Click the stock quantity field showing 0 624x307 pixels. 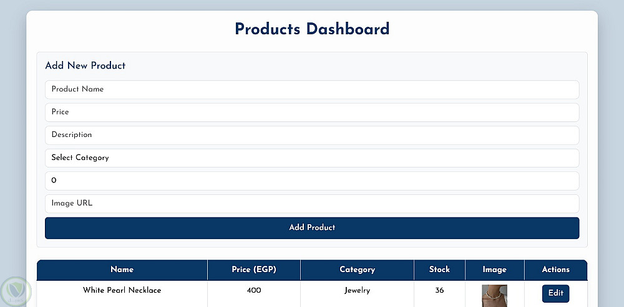(x=312, y=181)
